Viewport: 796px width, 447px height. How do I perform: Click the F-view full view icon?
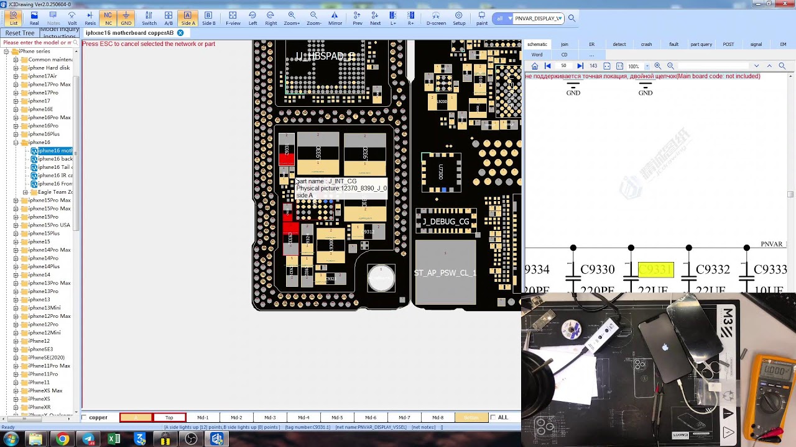pyautogui.click(x=233, y=18)
